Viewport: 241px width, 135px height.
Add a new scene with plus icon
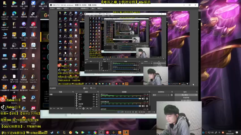(51, 109)
